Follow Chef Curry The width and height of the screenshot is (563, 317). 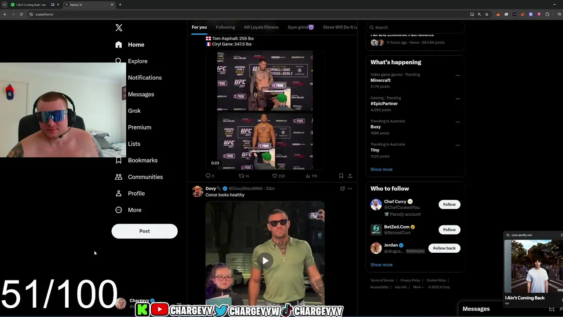[x=449, y=204]
